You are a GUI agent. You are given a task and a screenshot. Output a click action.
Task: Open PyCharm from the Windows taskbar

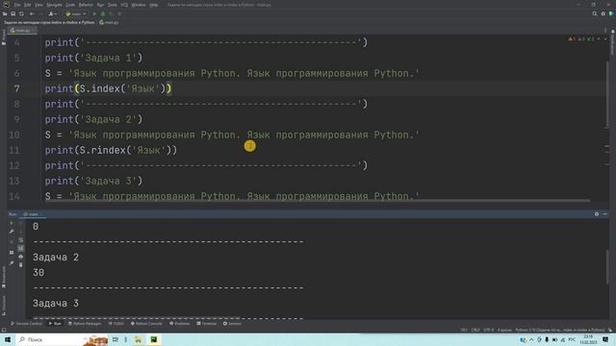point(154,339)
